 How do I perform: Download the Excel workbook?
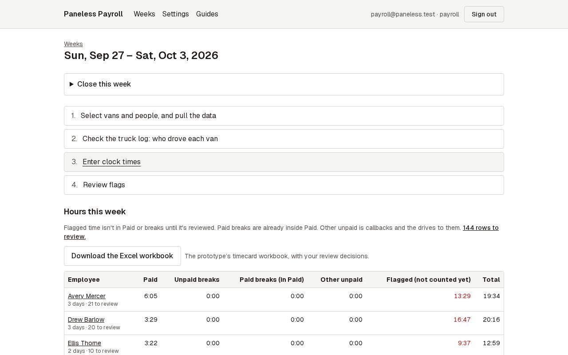[122, 256]
